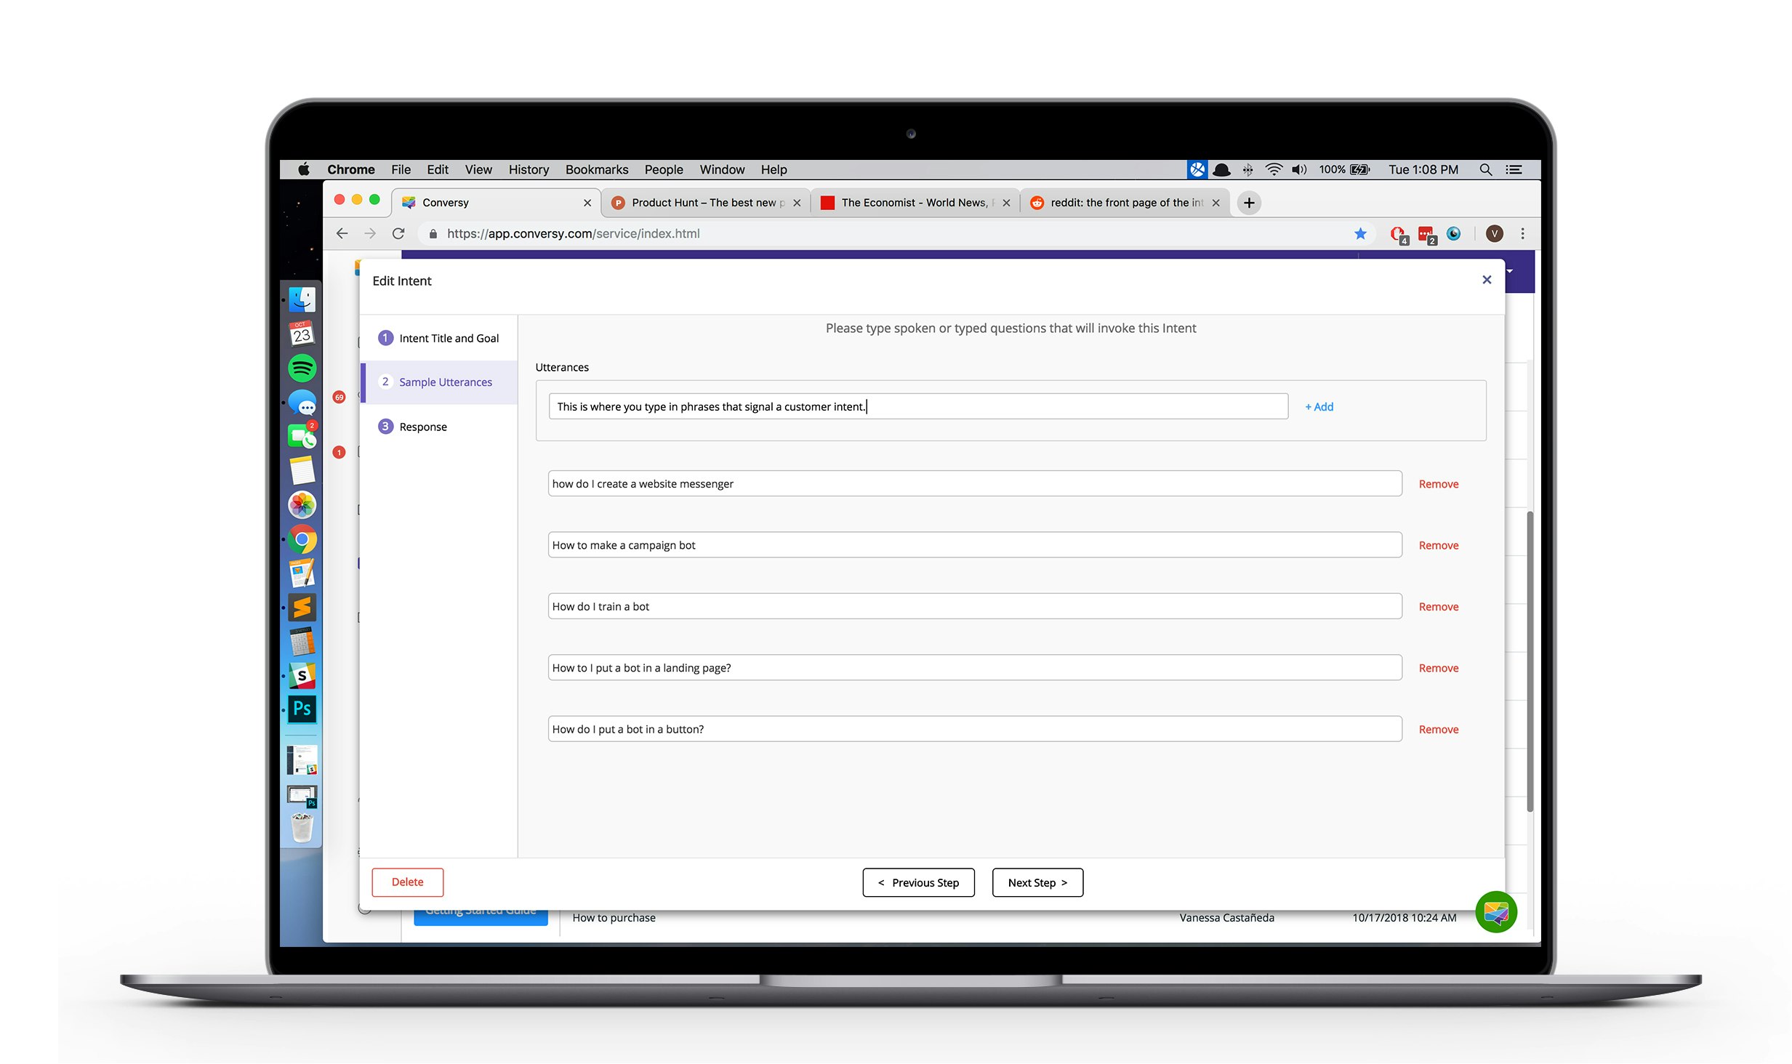
Task: Open Sublime Text in the dock
Action: pyautogui.click(x=302, y=607)
